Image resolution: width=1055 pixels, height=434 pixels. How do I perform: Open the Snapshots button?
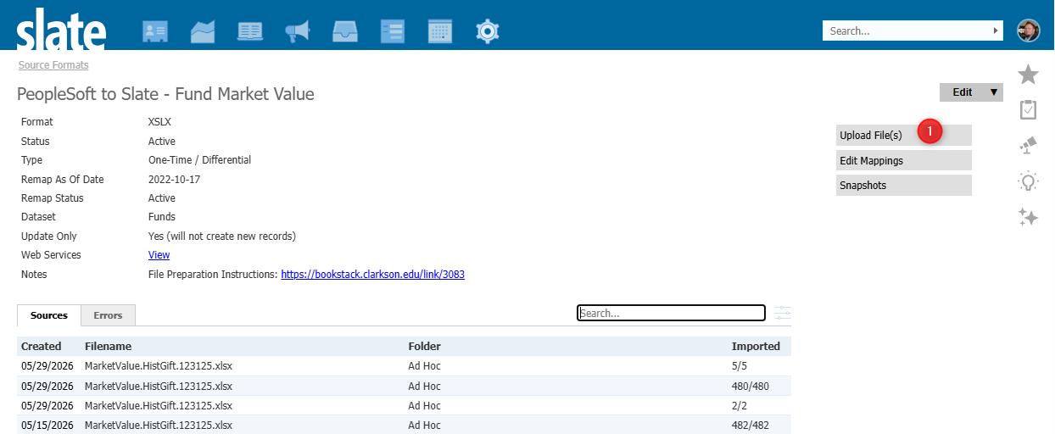tap(903, 185)
